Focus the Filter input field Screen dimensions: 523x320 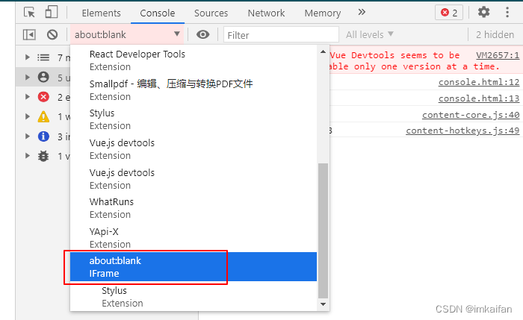[x=281, y=34]
